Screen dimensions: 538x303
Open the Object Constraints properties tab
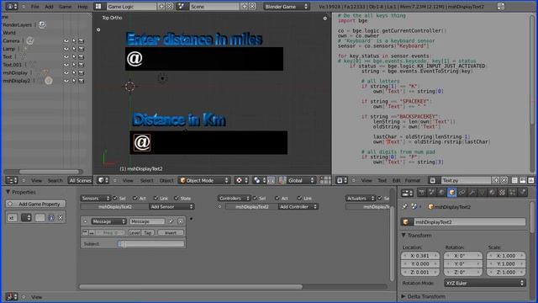point(462,193)
